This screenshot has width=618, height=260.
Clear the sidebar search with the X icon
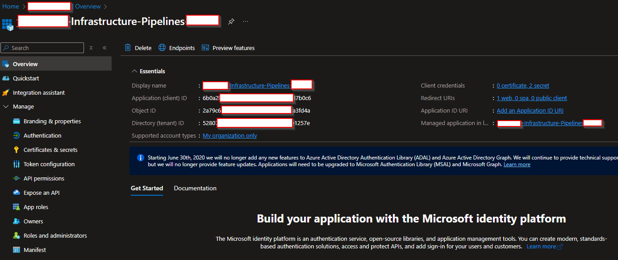(x=91, y=47)
